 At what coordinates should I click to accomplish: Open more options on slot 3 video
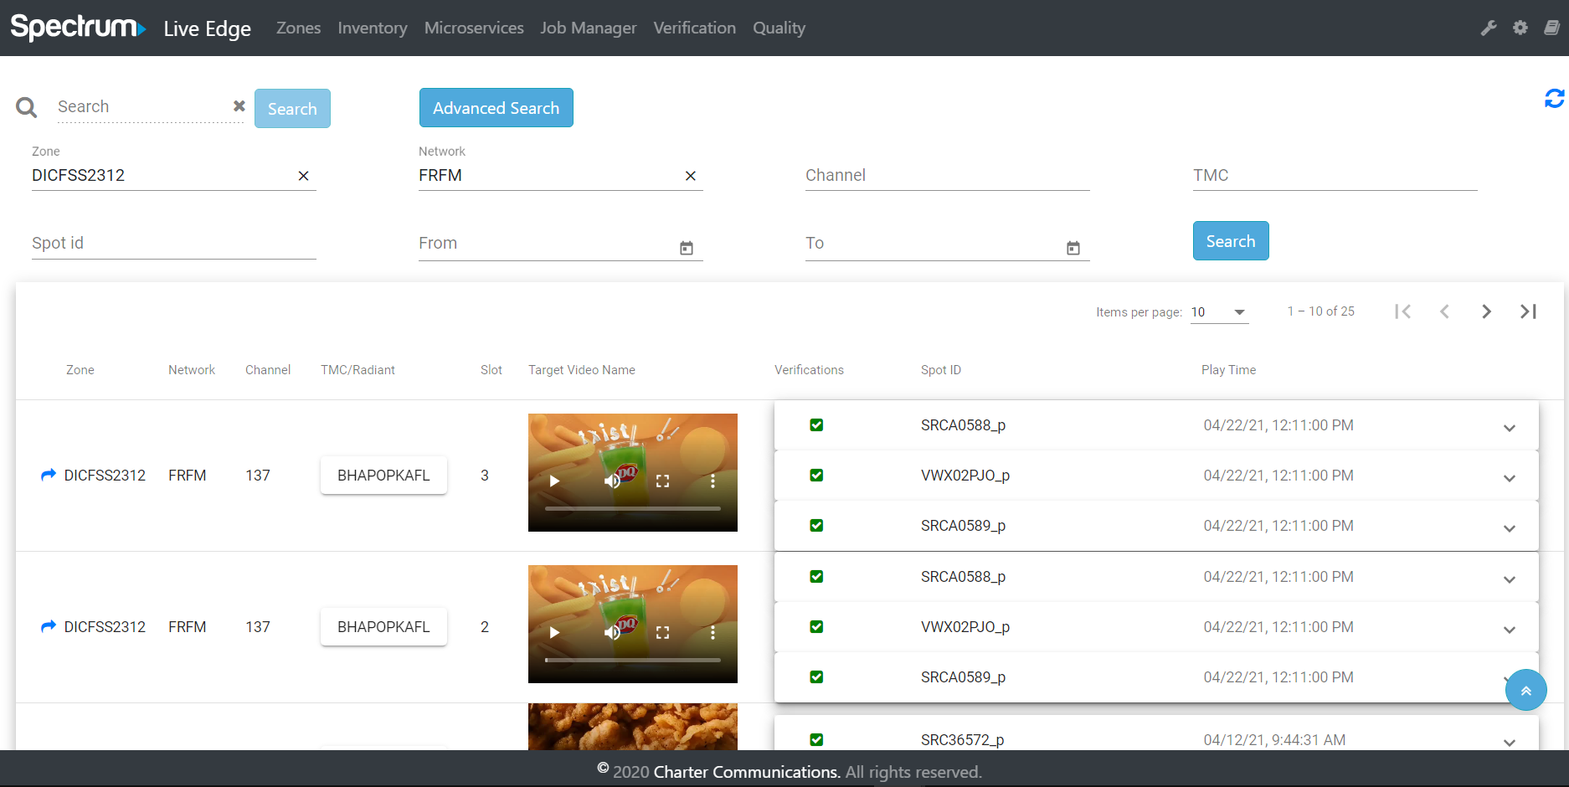[x=712, y=481]
